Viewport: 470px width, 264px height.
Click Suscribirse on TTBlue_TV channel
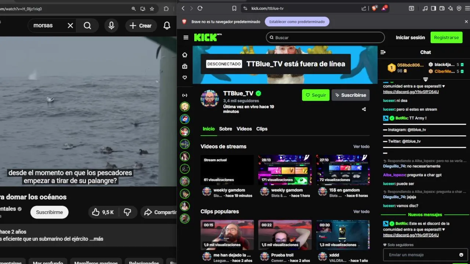351,95
